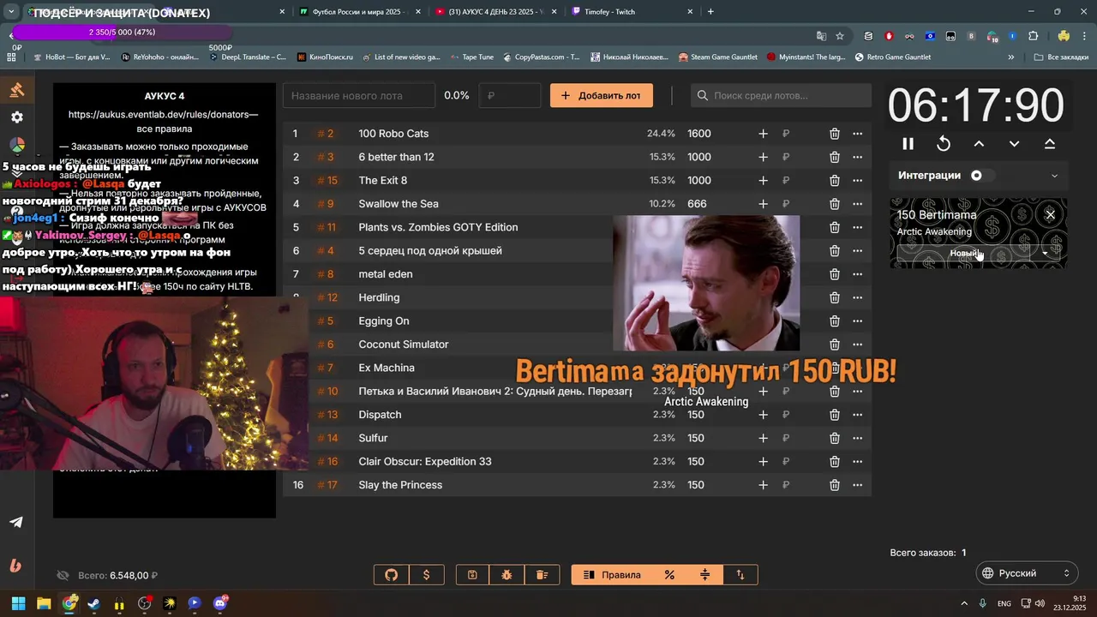Viewport: 1097px width, 617px height.
Task: Click the dollar sign donate button
Action: coord(426,575)
